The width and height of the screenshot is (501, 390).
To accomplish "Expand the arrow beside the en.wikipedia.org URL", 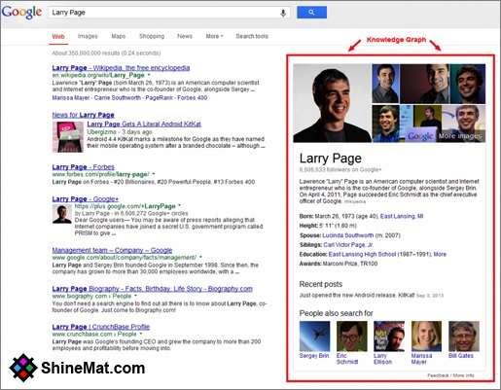I will pyautogui.click(x=149, y=75).
